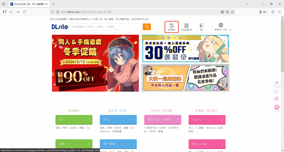Screen dimensions: 284x152
Task: Expand the 繁體中文-TWD language dropdown
Action: coord(230,30)
